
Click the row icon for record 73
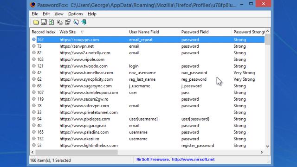pyautogui.click(x=34, y=46)
